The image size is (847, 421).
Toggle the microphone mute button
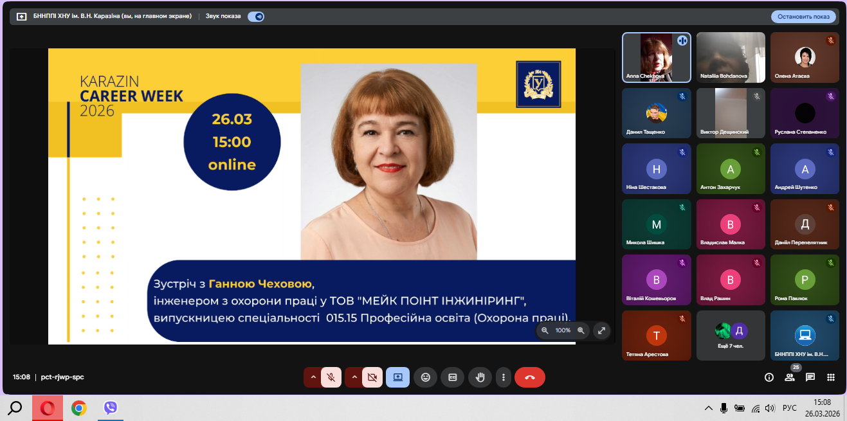(331, 377)
